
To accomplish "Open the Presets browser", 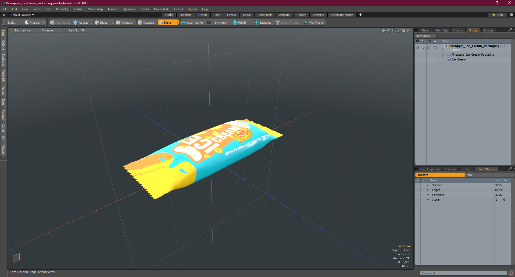I will tap(35, 23).
